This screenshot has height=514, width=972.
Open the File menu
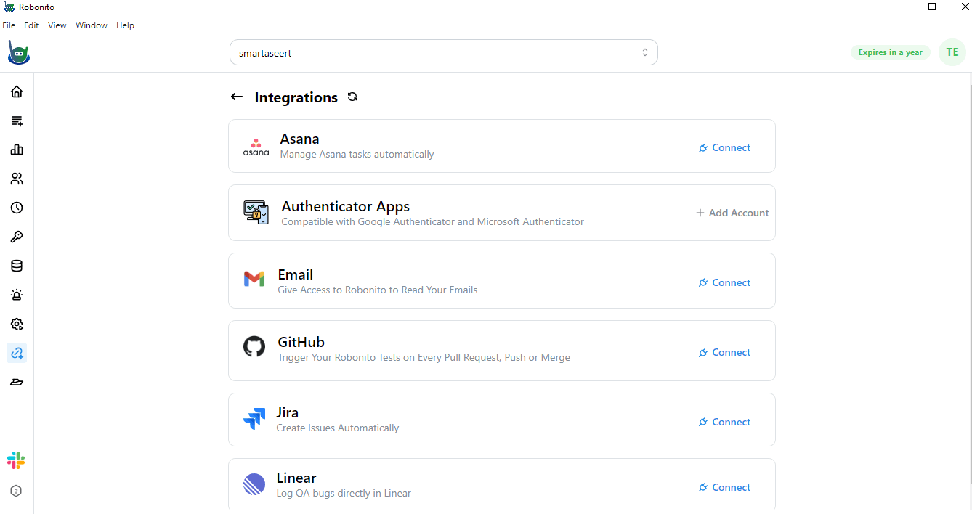click(9, 25)
